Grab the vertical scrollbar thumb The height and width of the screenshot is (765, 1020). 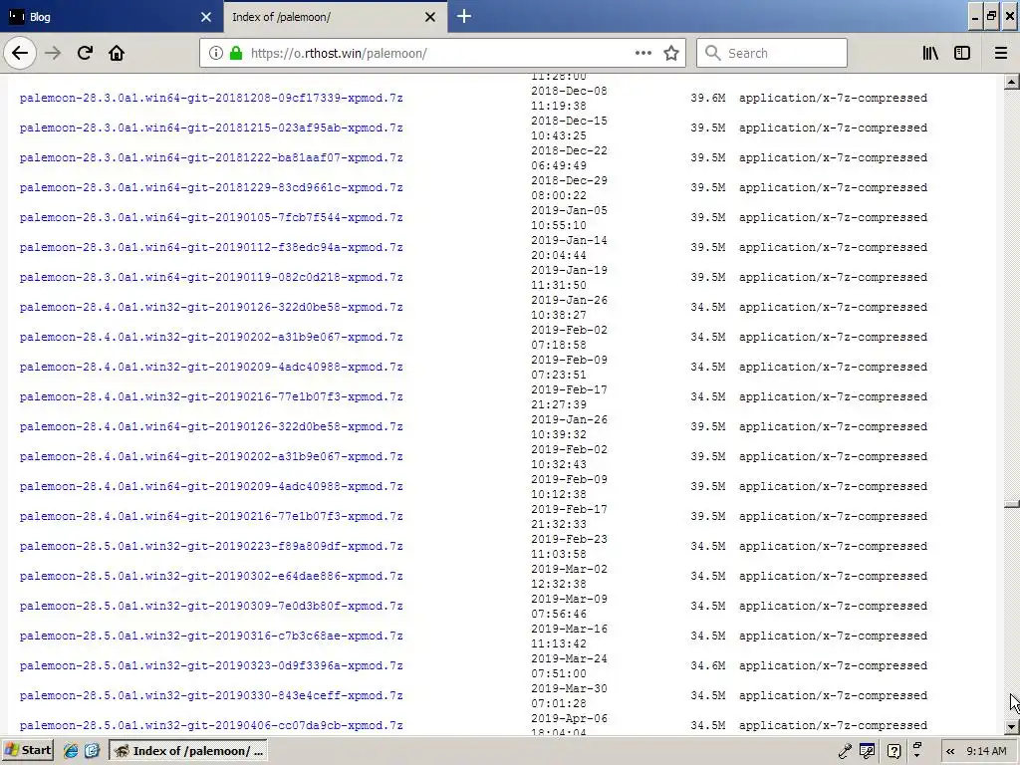1011,504
